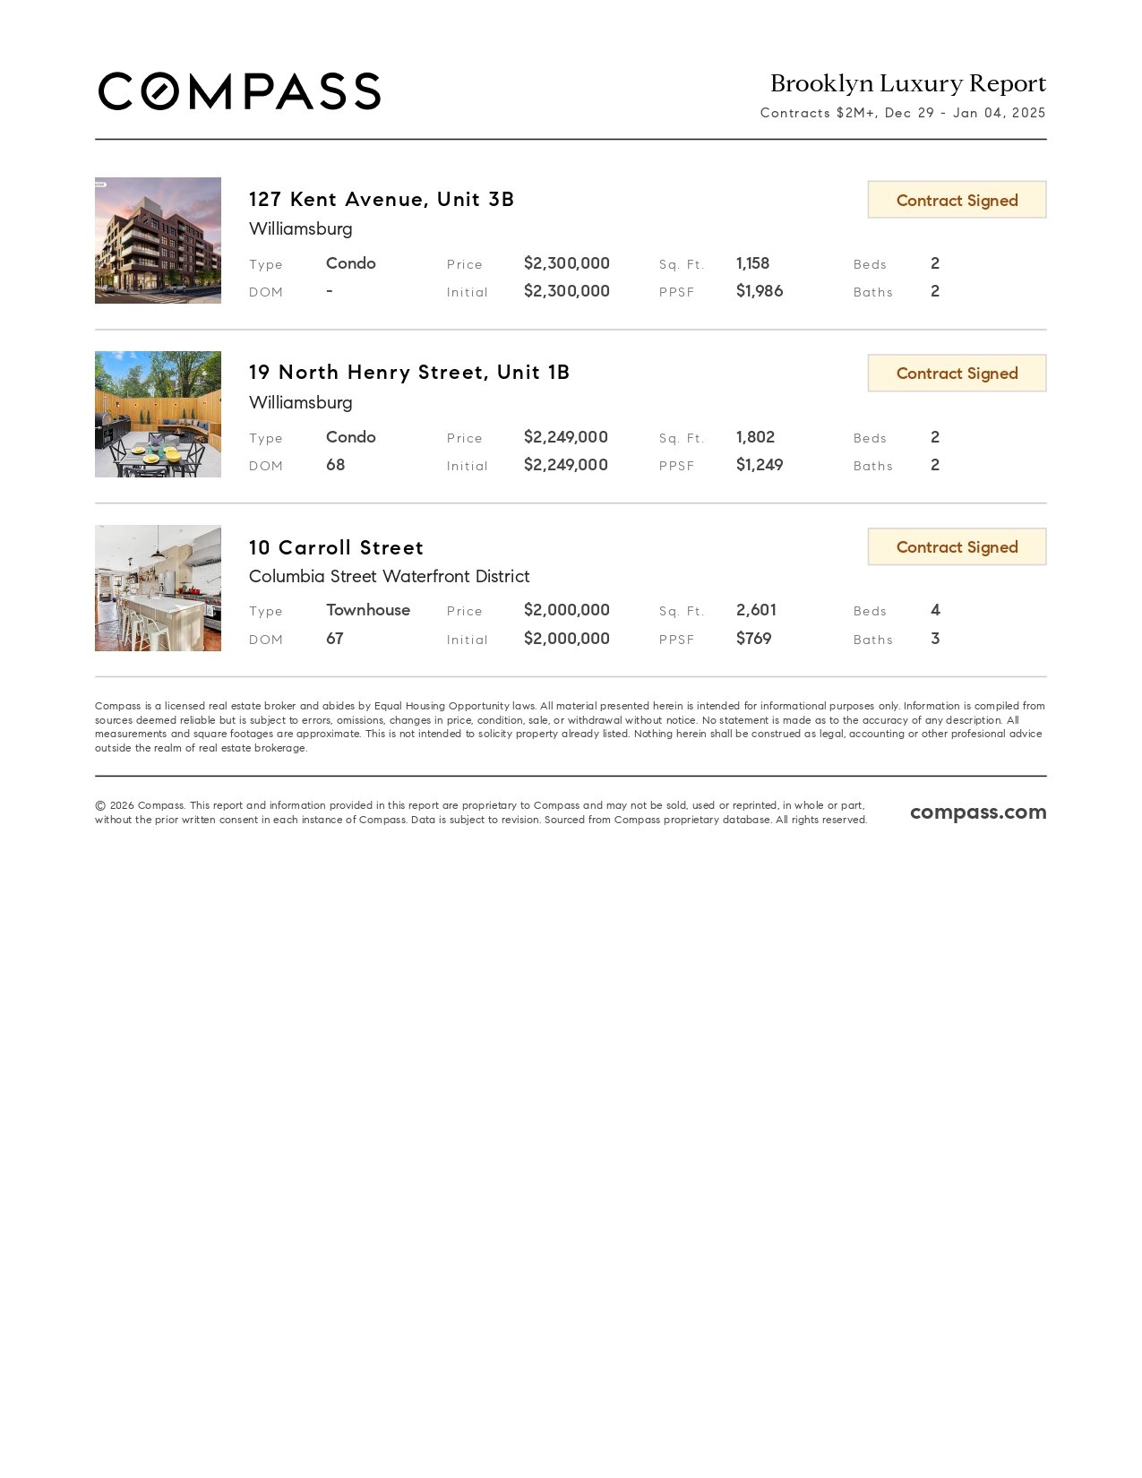Open the 10 Carroll Street kitchen photo
1142x1478 pixels.
click(158, 588)
